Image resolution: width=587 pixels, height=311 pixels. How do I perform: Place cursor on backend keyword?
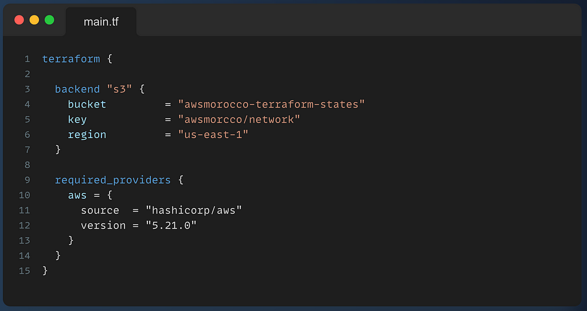77,89
